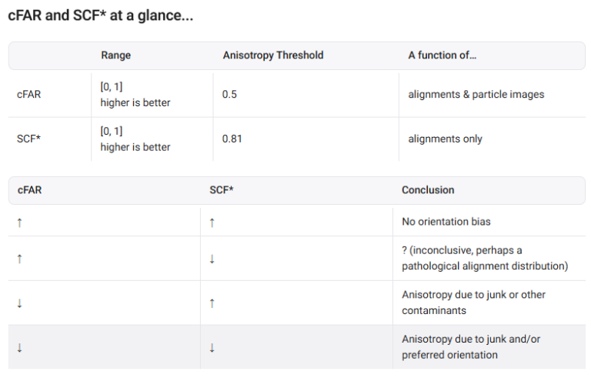The image size is (591, 378).
Task: Click SCF* up arrow in "junk or other contaminants" row
Action: pyautogui.click(x=212, y=303)
